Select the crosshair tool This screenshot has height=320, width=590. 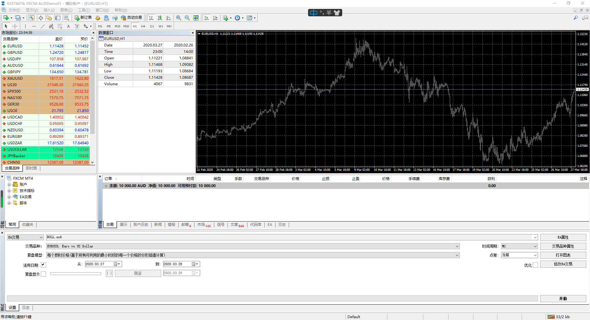(15, 26)
